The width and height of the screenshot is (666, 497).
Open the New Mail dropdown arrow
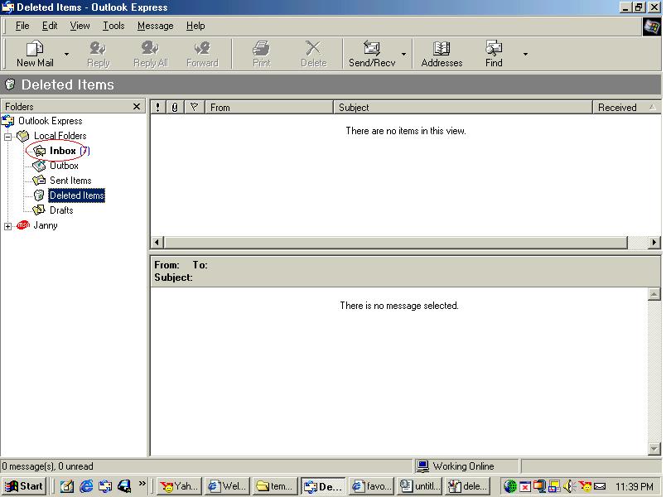pyautogui.click(x=67, y=55)
